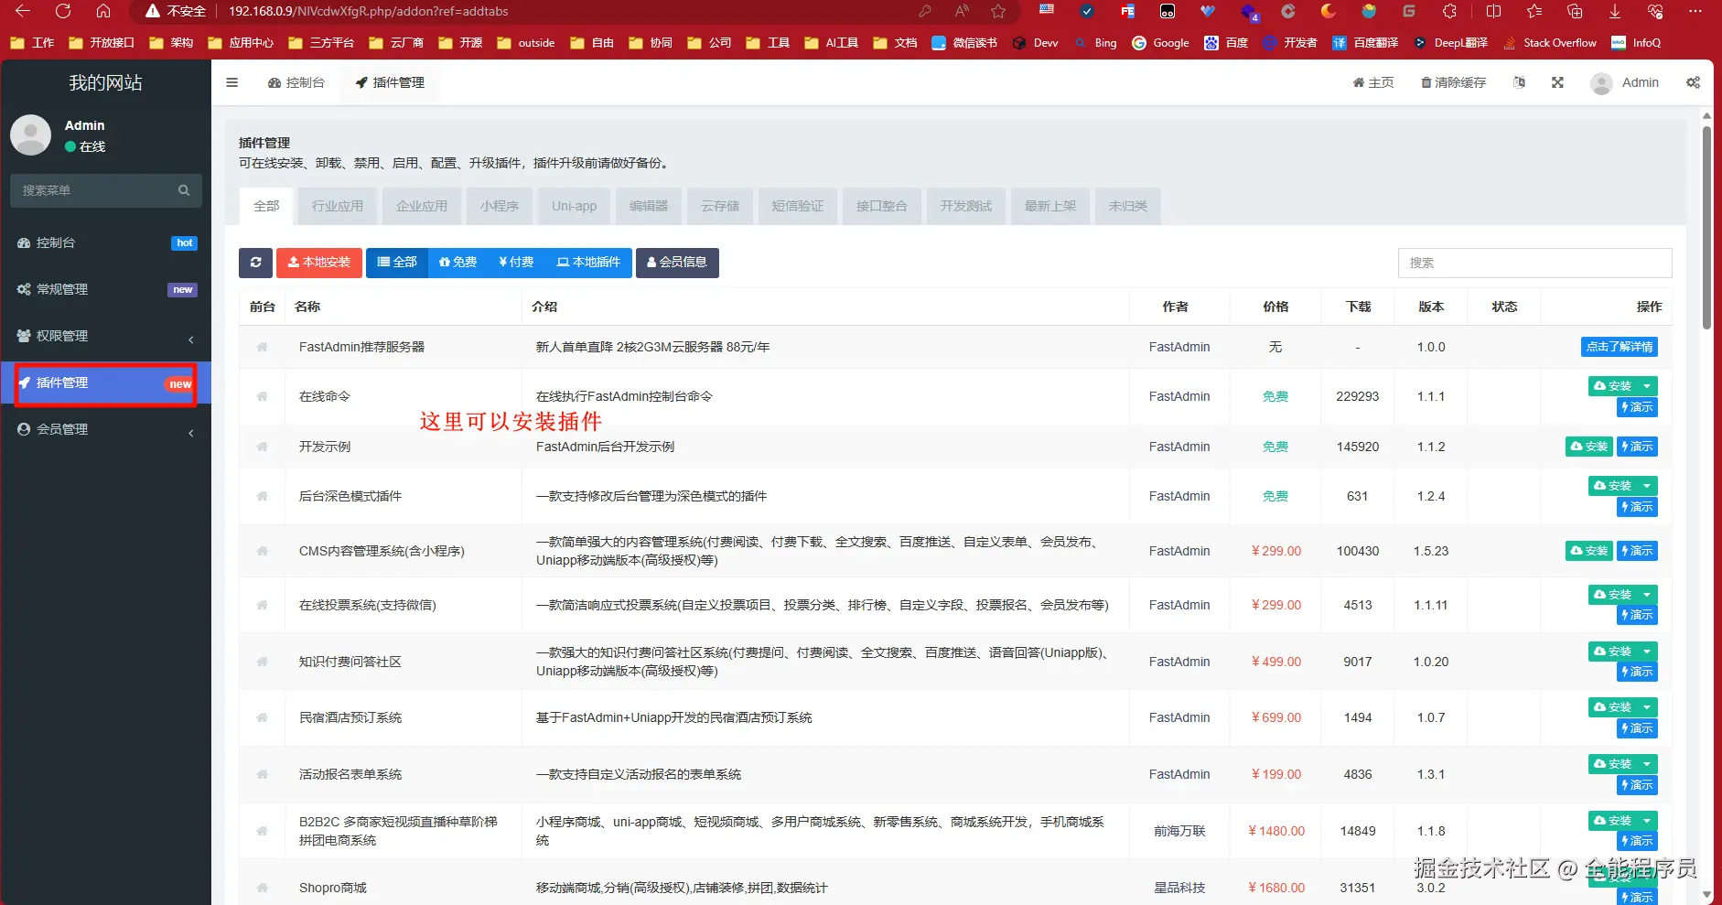Focus the plugin 搜索 input field
1722x905 pixels.
pos(1534,263)
